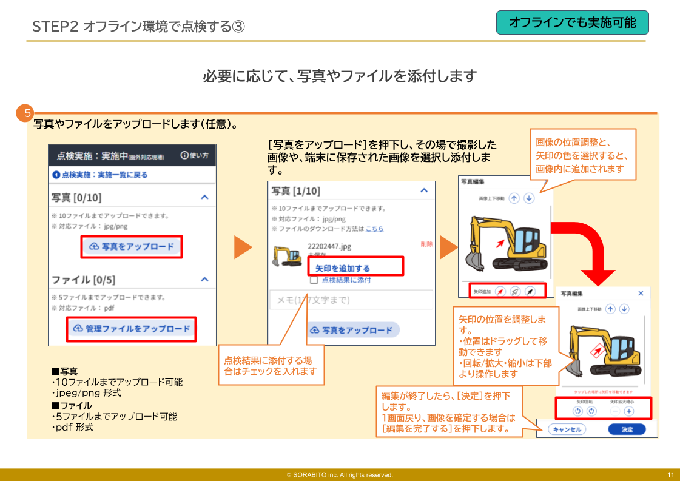Go back via 点検実施：実施一覧に戻る
Viewport: 680px width, 481px height.
(x=100, y=175)
